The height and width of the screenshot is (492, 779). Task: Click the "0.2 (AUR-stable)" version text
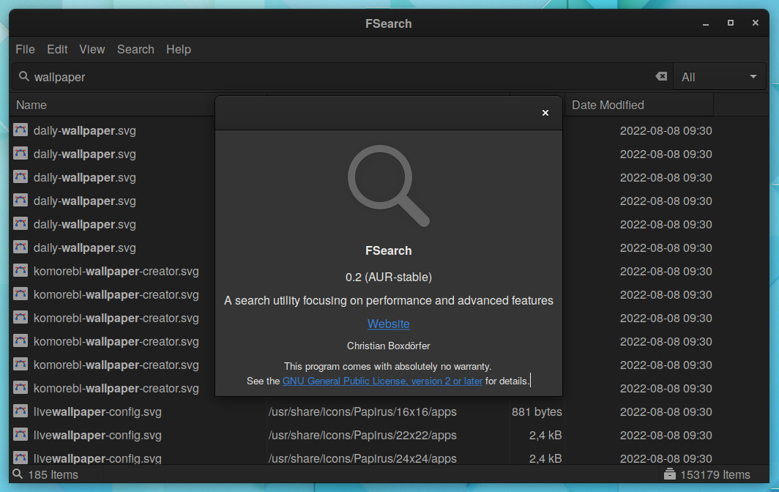click(389, 277)
